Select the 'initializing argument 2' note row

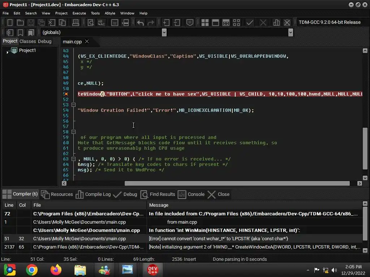click(x=182, y=247)
